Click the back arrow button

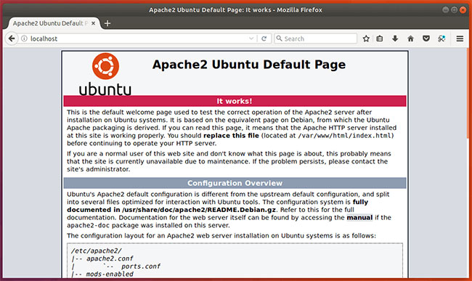click(x=12, y=38)
